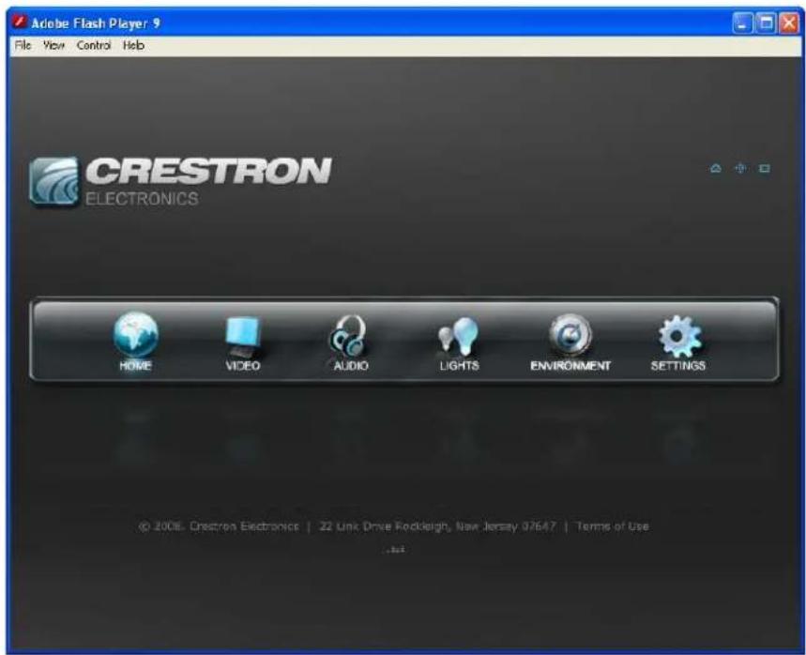Click the Adobe Flash Player title icon

[x=20, y=23]
